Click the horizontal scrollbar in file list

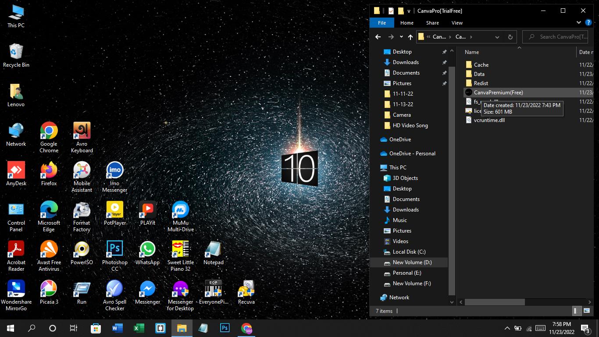[x=495, y=302]
